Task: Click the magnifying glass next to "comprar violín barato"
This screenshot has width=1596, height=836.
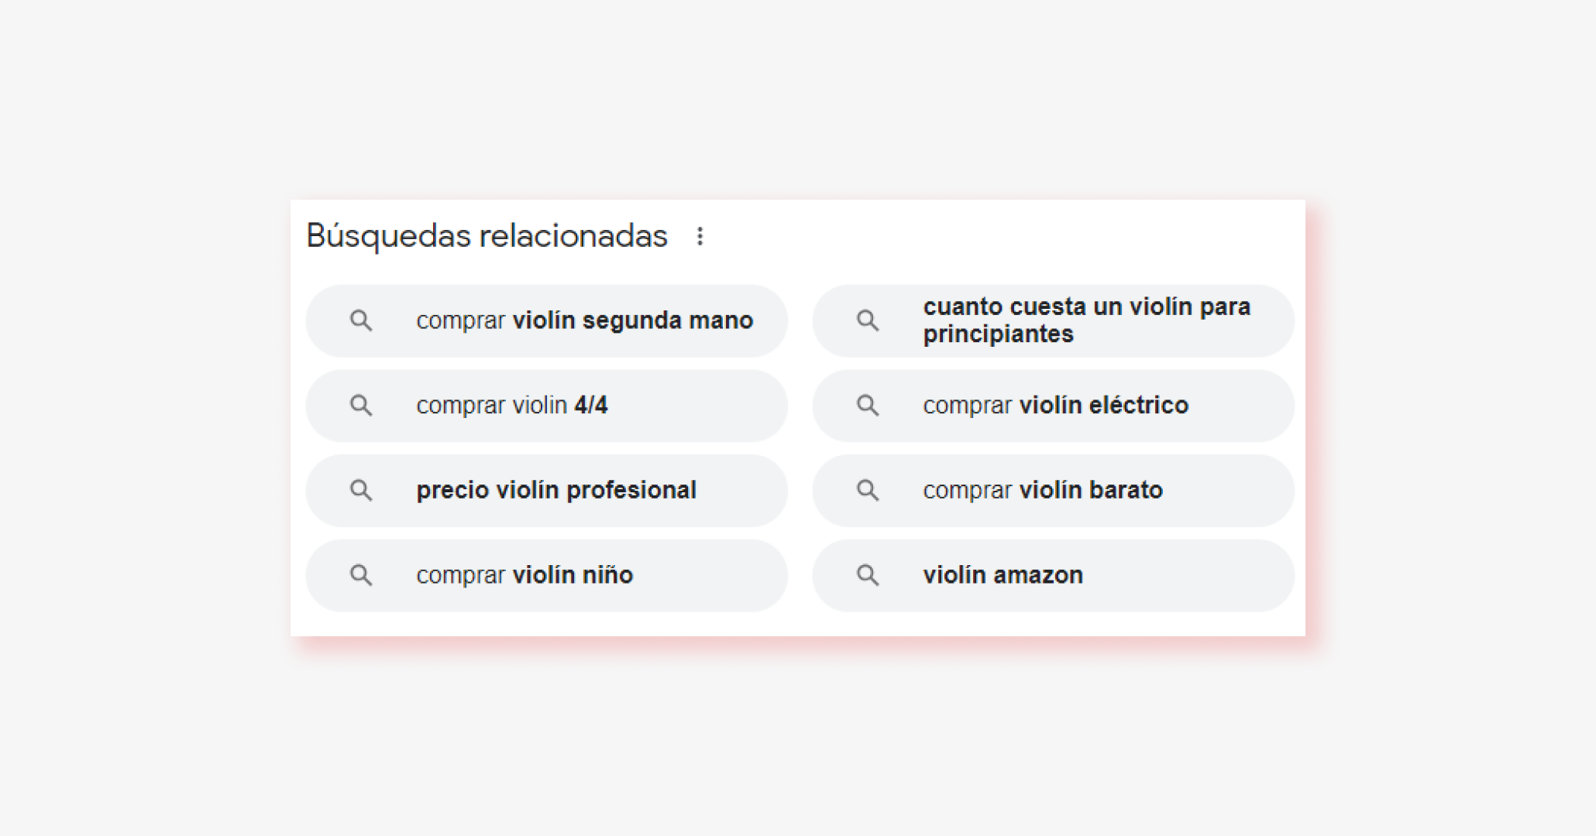Action: (x=867, y=490)
